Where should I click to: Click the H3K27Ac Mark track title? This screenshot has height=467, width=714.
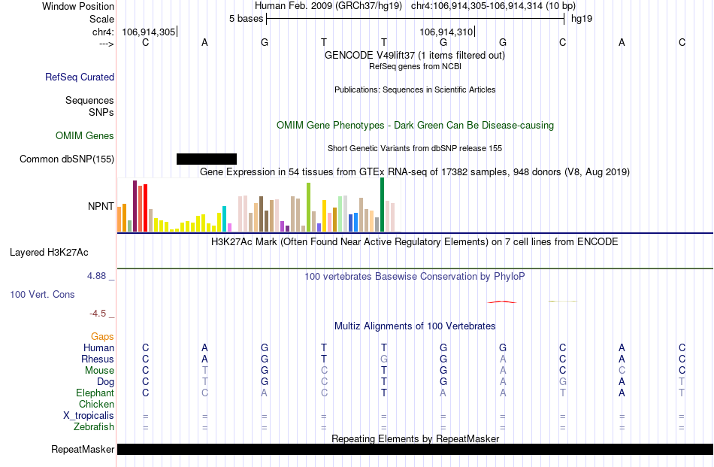[x=414, y=241]
